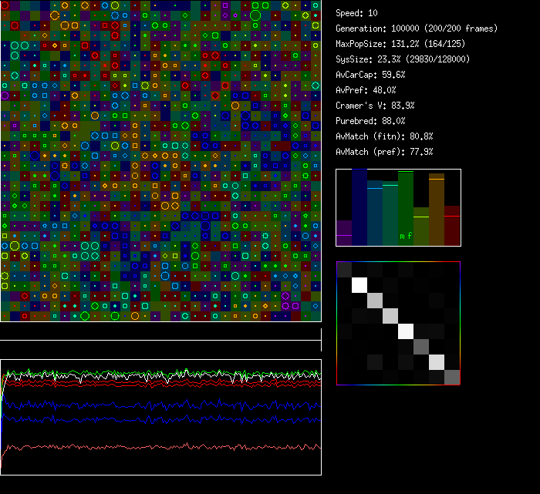The height and width of the screenshot is (494, 540).
Task: Click the Speed: 10 readout
Action: pyautogui.click(x=357, y=13)
